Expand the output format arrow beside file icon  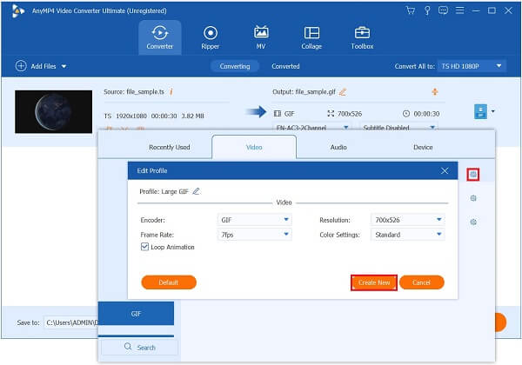[x=493, y=111]
